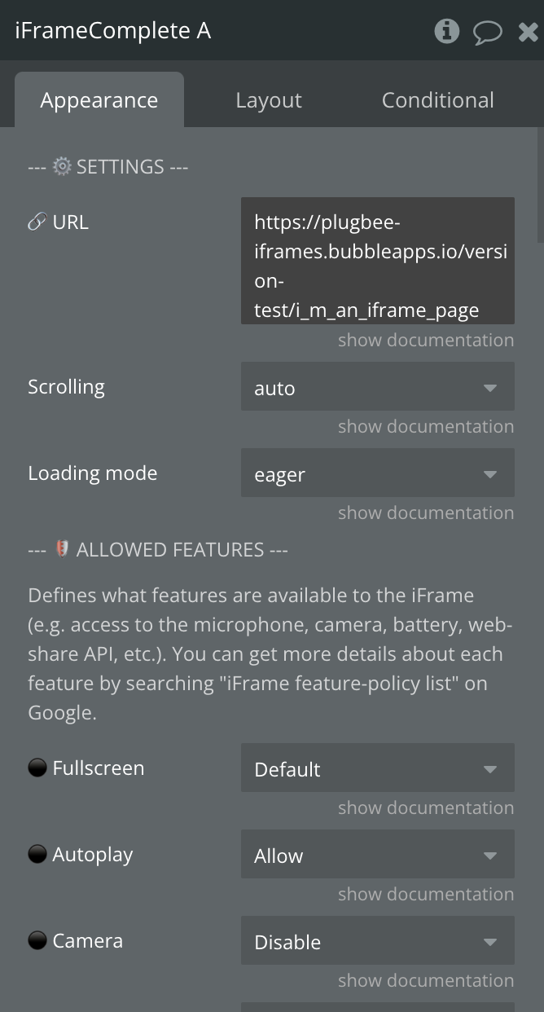Click the black dot beside Camera
The height and width of the screenshot is (1012, 544).
[37, 940]
